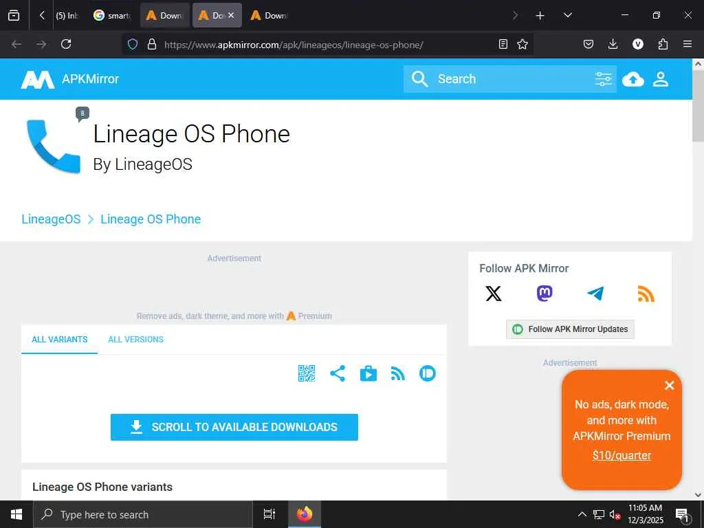Image resolution: width=704 pixels, height=528 pixels.
Task: Close the orange Premium popup
Action: pyautogui.click(x=670, y=385)
